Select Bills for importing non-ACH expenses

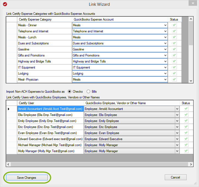coord(88,92)
